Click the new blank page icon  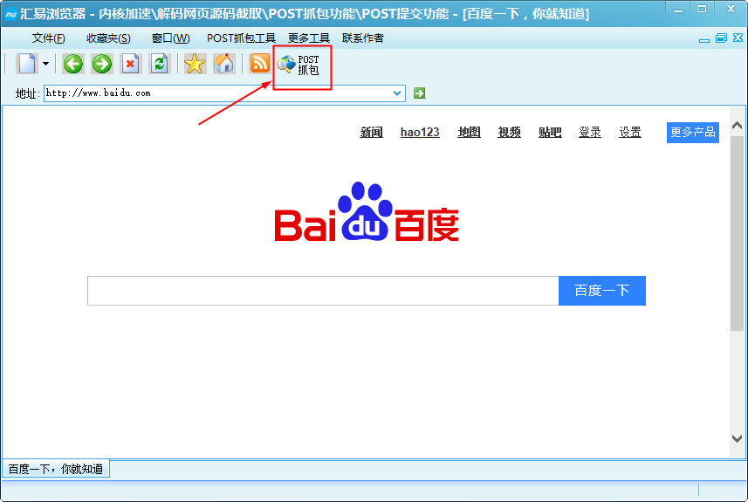click(27, 64)
